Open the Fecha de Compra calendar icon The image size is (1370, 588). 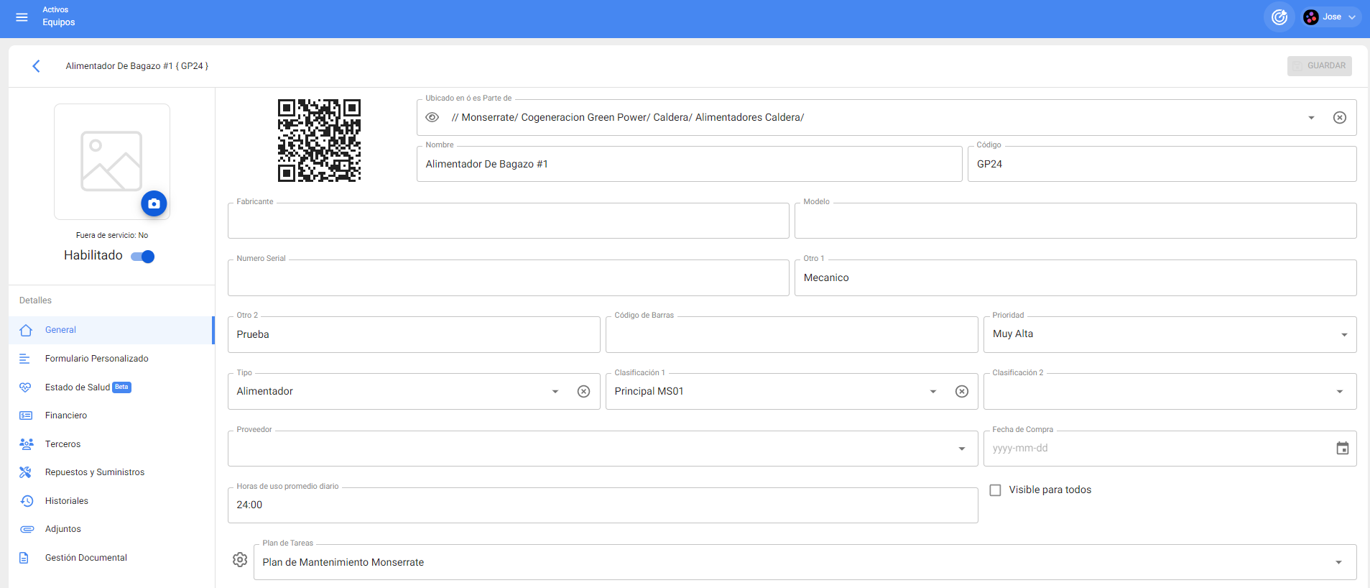coord(1342,449)
